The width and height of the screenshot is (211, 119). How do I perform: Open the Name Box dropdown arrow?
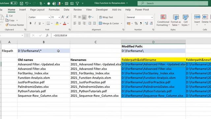tap(22, 35)
